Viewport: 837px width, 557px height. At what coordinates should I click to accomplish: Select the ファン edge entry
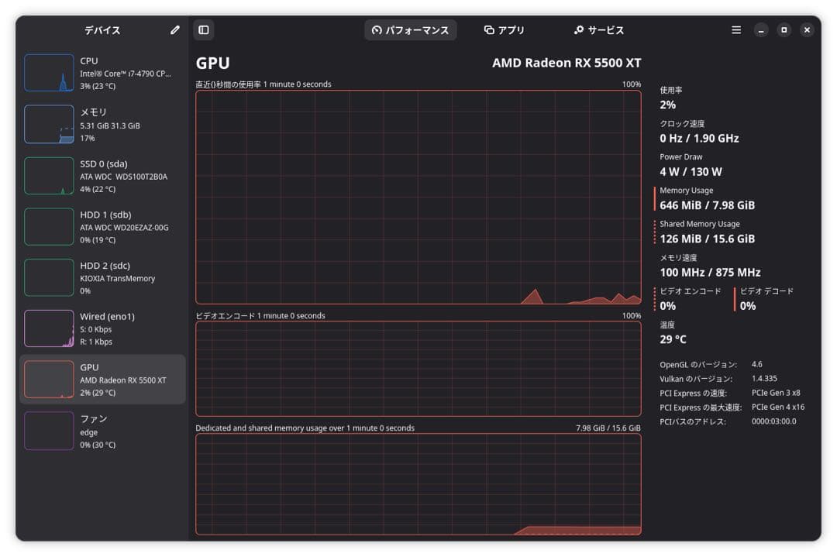pos(102,431)
